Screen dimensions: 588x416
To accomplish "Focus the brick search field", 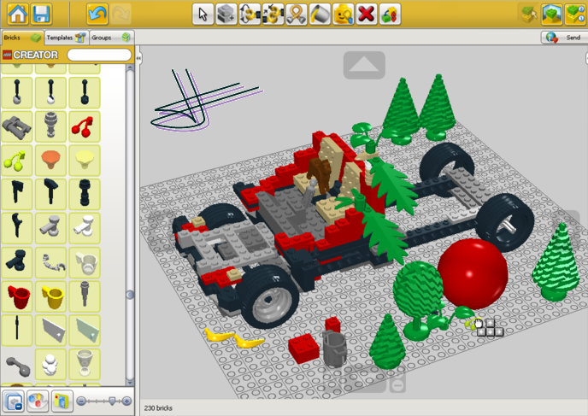I will coord(99,55).
